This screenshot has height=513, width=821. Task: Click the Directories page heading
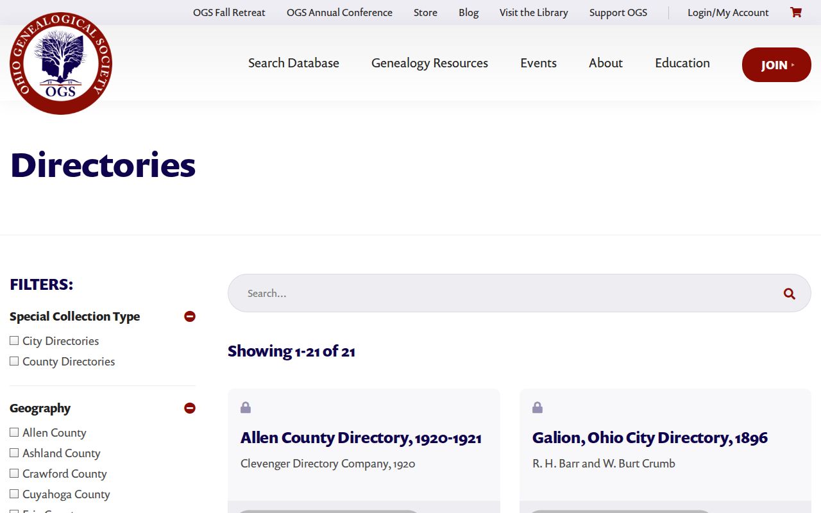tap(103, 165)
